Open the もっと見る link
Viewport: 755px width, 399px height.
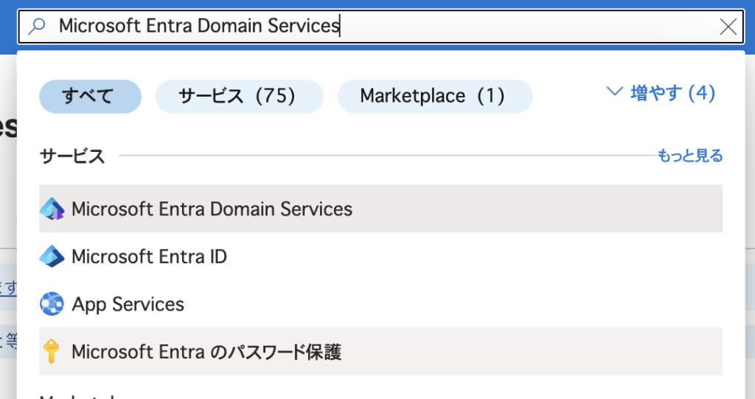pos(690,156)
